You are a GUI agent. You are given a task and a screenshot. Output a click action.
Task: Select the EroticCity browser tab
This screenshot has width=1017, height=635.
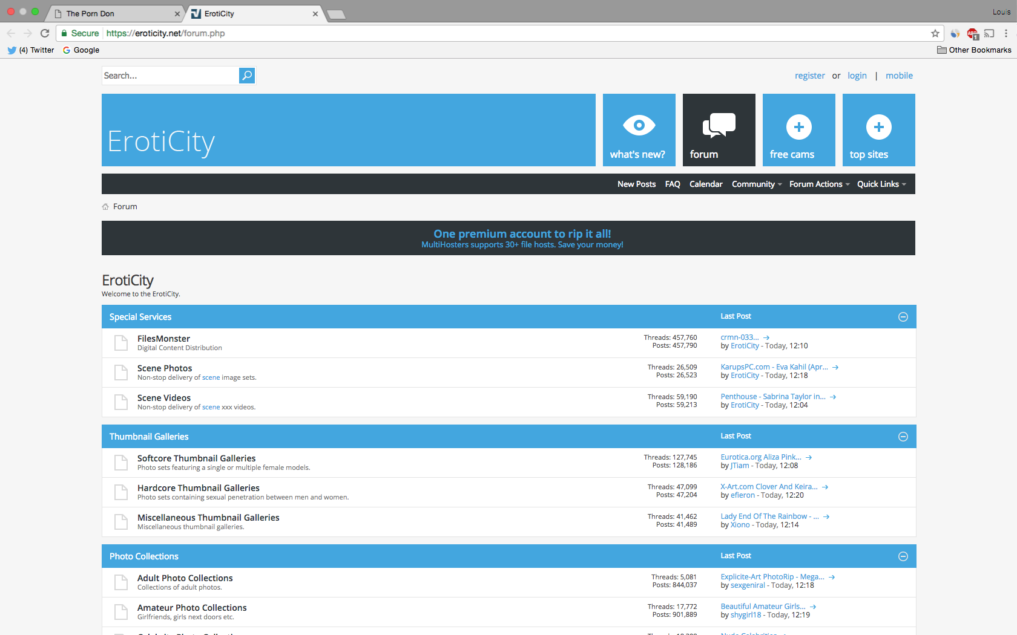pos(253,13)
